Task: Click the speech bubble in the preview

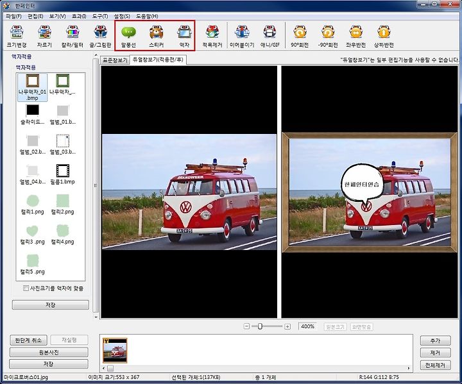Action: pyautogui.click(x=363, y=185)
